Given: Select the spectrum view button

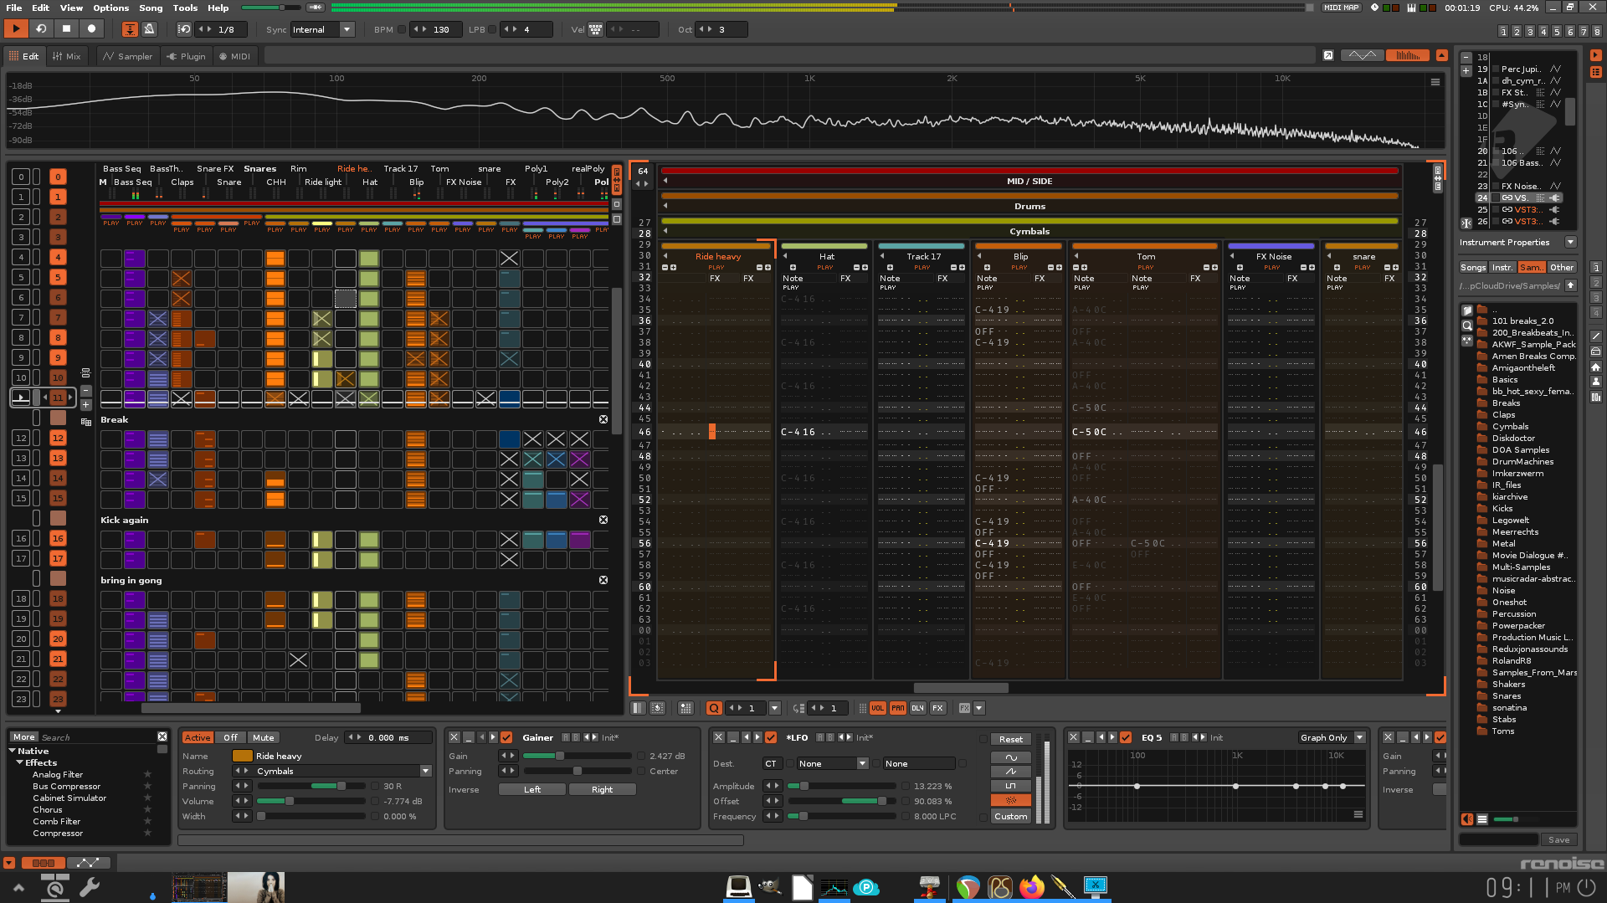Looking at the screenshot, I should (x=1407, y=55).
